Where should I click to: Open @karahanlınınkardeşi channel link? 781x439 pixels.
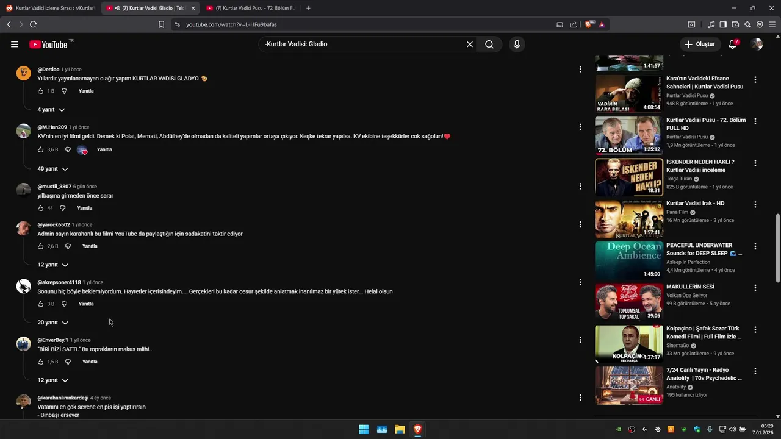click(63, 398)
